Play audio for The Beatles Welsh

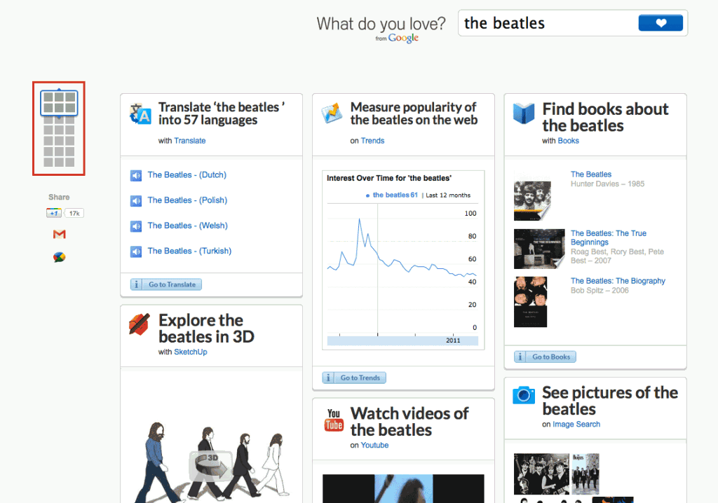click(136, 226)
